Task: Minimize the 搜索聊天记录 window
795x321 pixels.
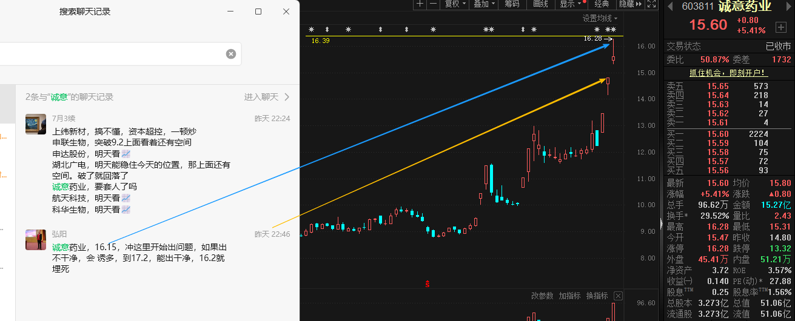Action: point(230,12)
